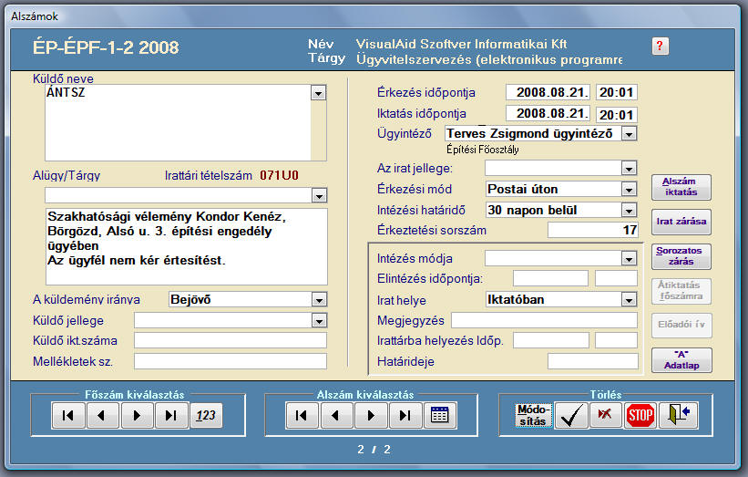Click the Elintézés időpontja date field
The image size is (748, 477).
[x=550, y=278]
